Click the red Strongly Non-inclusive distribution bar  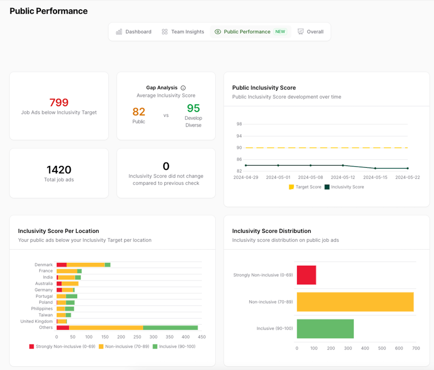pos(306,275)
